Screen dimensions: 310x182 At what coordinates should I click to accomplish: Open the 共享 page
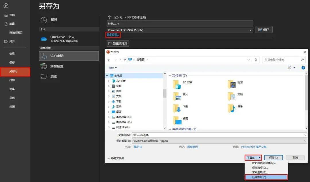[x=12, y=89]
